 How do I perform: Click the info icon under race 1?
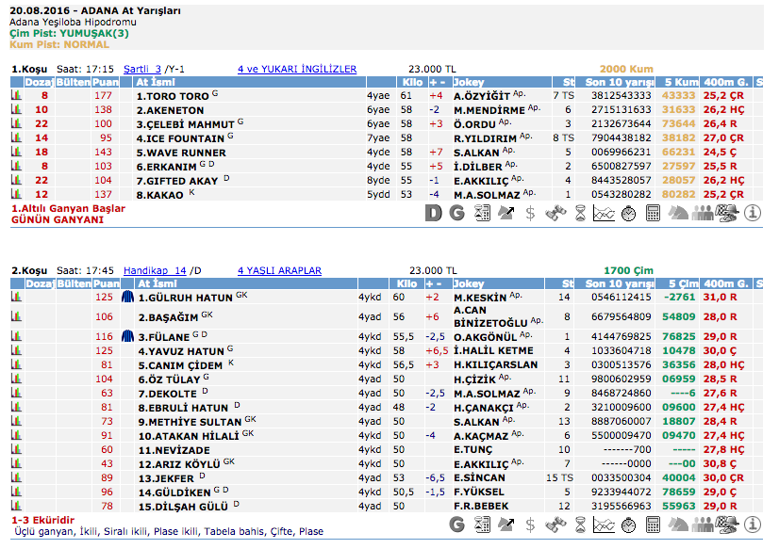coord(752,213)
